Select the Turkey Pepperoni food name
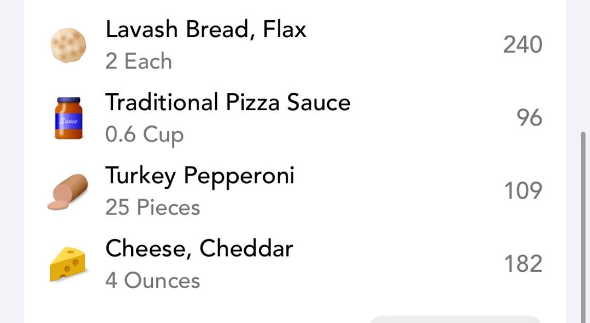 (199, 176)
